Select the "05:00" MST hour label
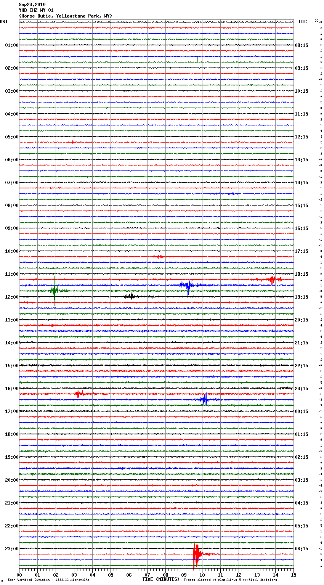The width and height of the screenshot is (324, 585). tap(12, 137)
